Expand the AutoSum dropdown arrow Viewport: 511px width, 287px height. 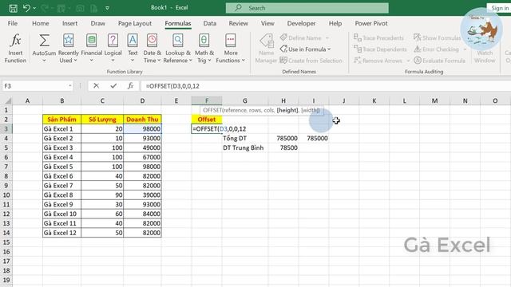(x=44, y=61)
